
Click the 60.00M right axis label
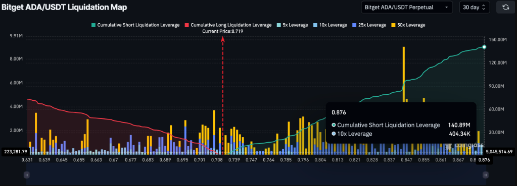[497, 109]
